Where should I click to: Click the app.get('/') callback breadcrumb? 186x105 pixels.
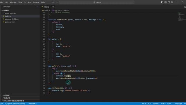pos(61,10)
